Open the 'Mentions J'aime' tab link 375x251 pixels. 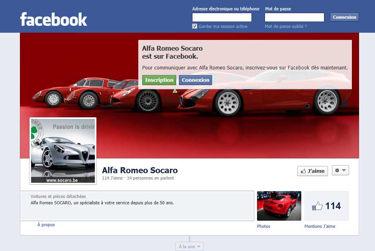pyautogui.click(x=320, y=226)
